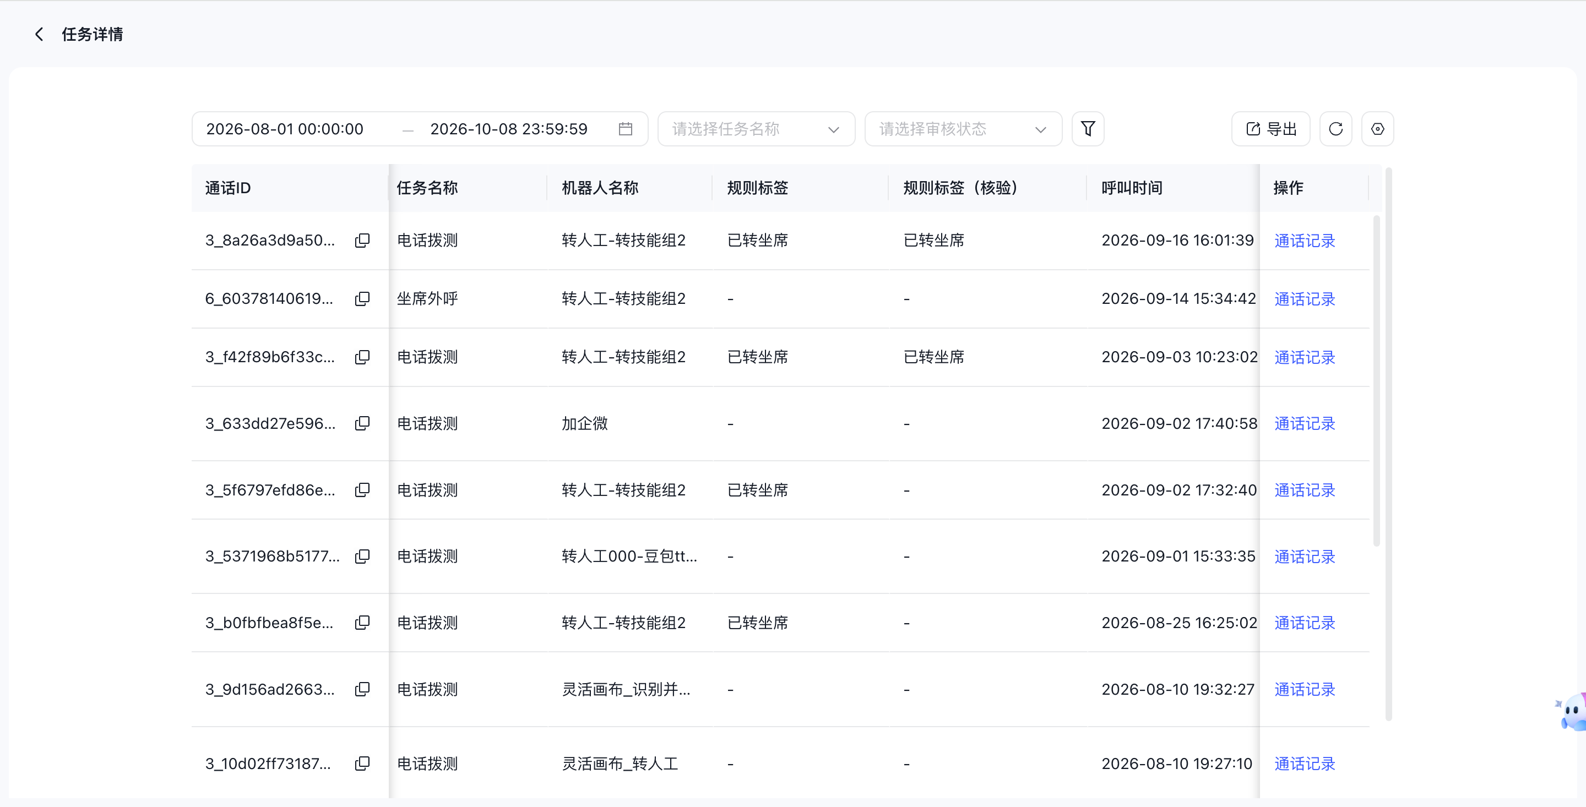Copy call ID 6_60378140619...
The height and width of the screenshot is (807, 1586).
coord(362,298)
